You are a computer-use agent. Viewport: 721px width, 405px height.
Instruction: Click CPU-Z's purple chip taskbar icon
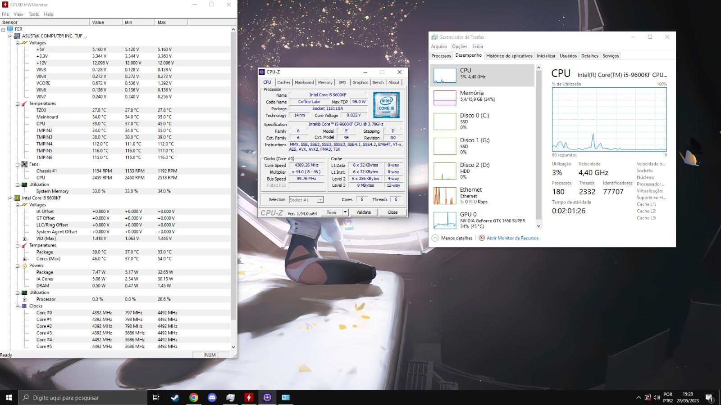pos(267,397)
